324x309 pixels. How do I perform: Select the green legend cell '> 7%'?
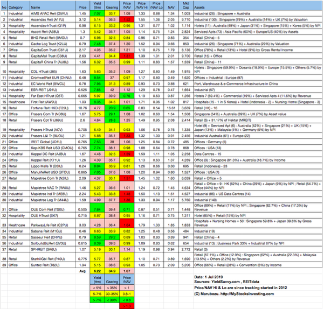click(97, 300)
